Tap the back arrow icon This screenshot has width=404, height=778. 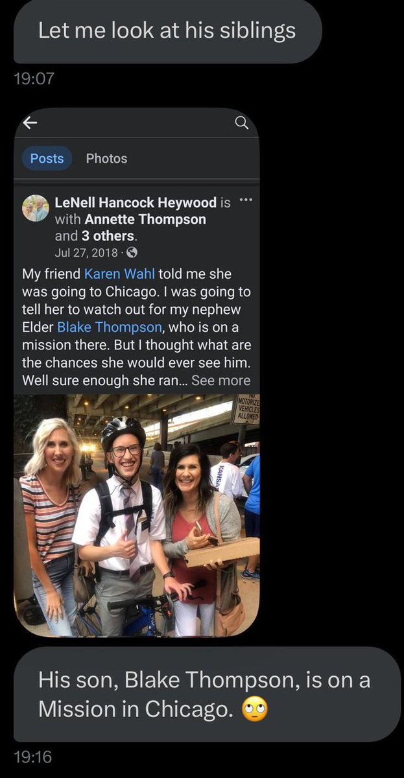click(x=30, y=123)
